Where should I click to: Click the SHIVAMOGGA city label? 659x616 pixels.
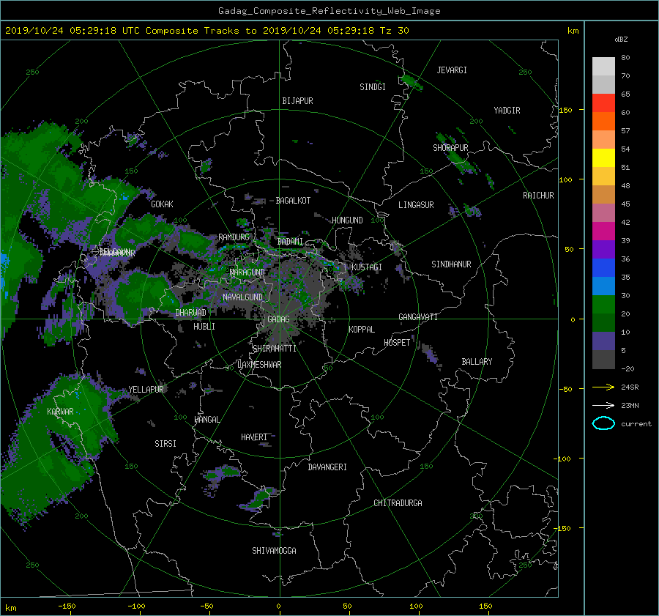(274, 550)
